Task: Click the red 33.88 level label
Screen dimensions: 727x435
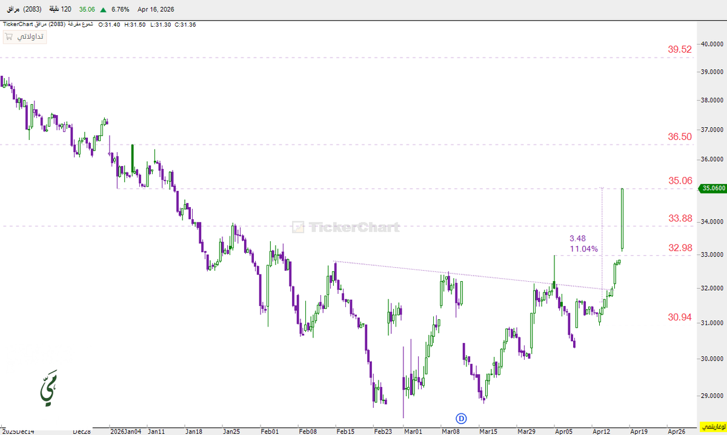Action: [x=680, y=218]
